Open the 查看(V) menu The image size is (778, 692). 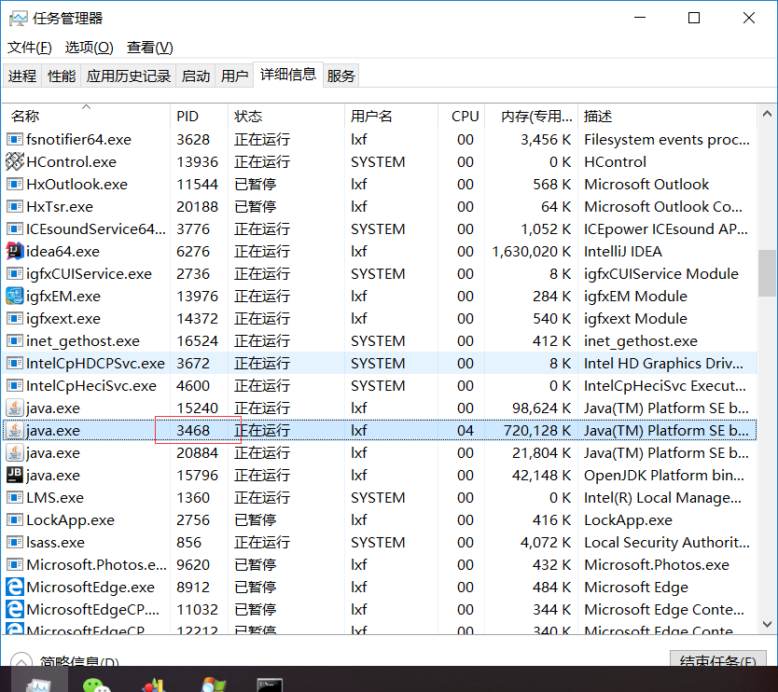pyautogui.click(x=150, y=48)
